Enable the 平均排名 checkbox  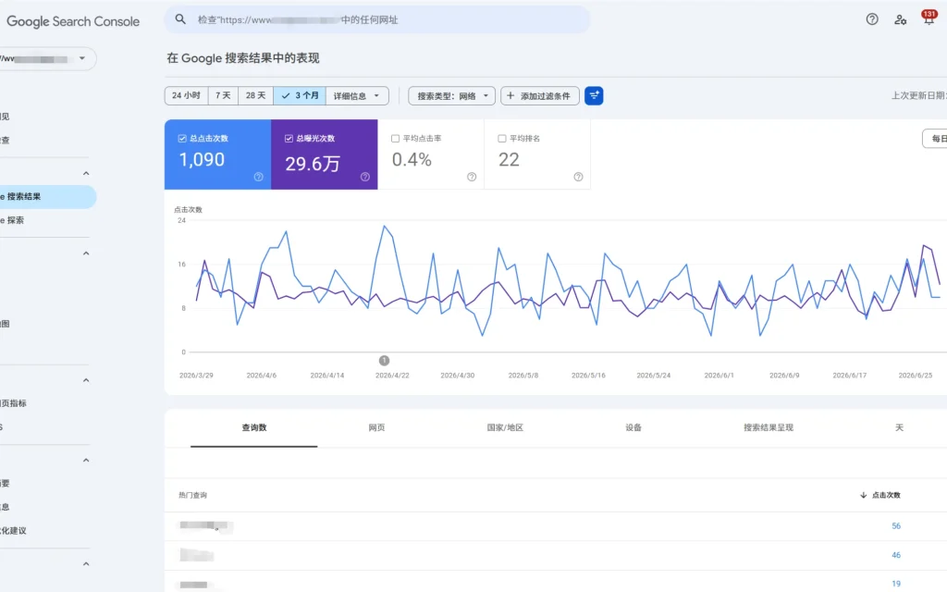click(502, 139)
